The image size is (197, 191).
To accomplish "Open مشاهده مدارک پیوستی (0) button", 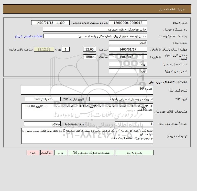I will 91,153.
